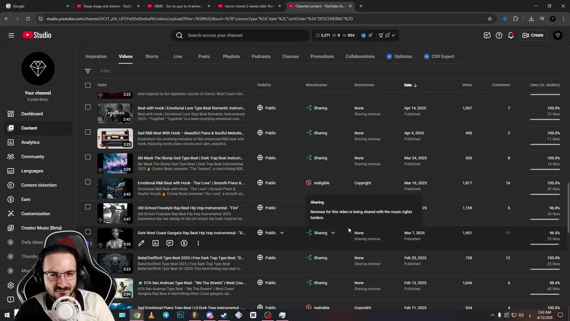Select the Old School Freestyle Rap Beat checkbox

click(88, 207)
